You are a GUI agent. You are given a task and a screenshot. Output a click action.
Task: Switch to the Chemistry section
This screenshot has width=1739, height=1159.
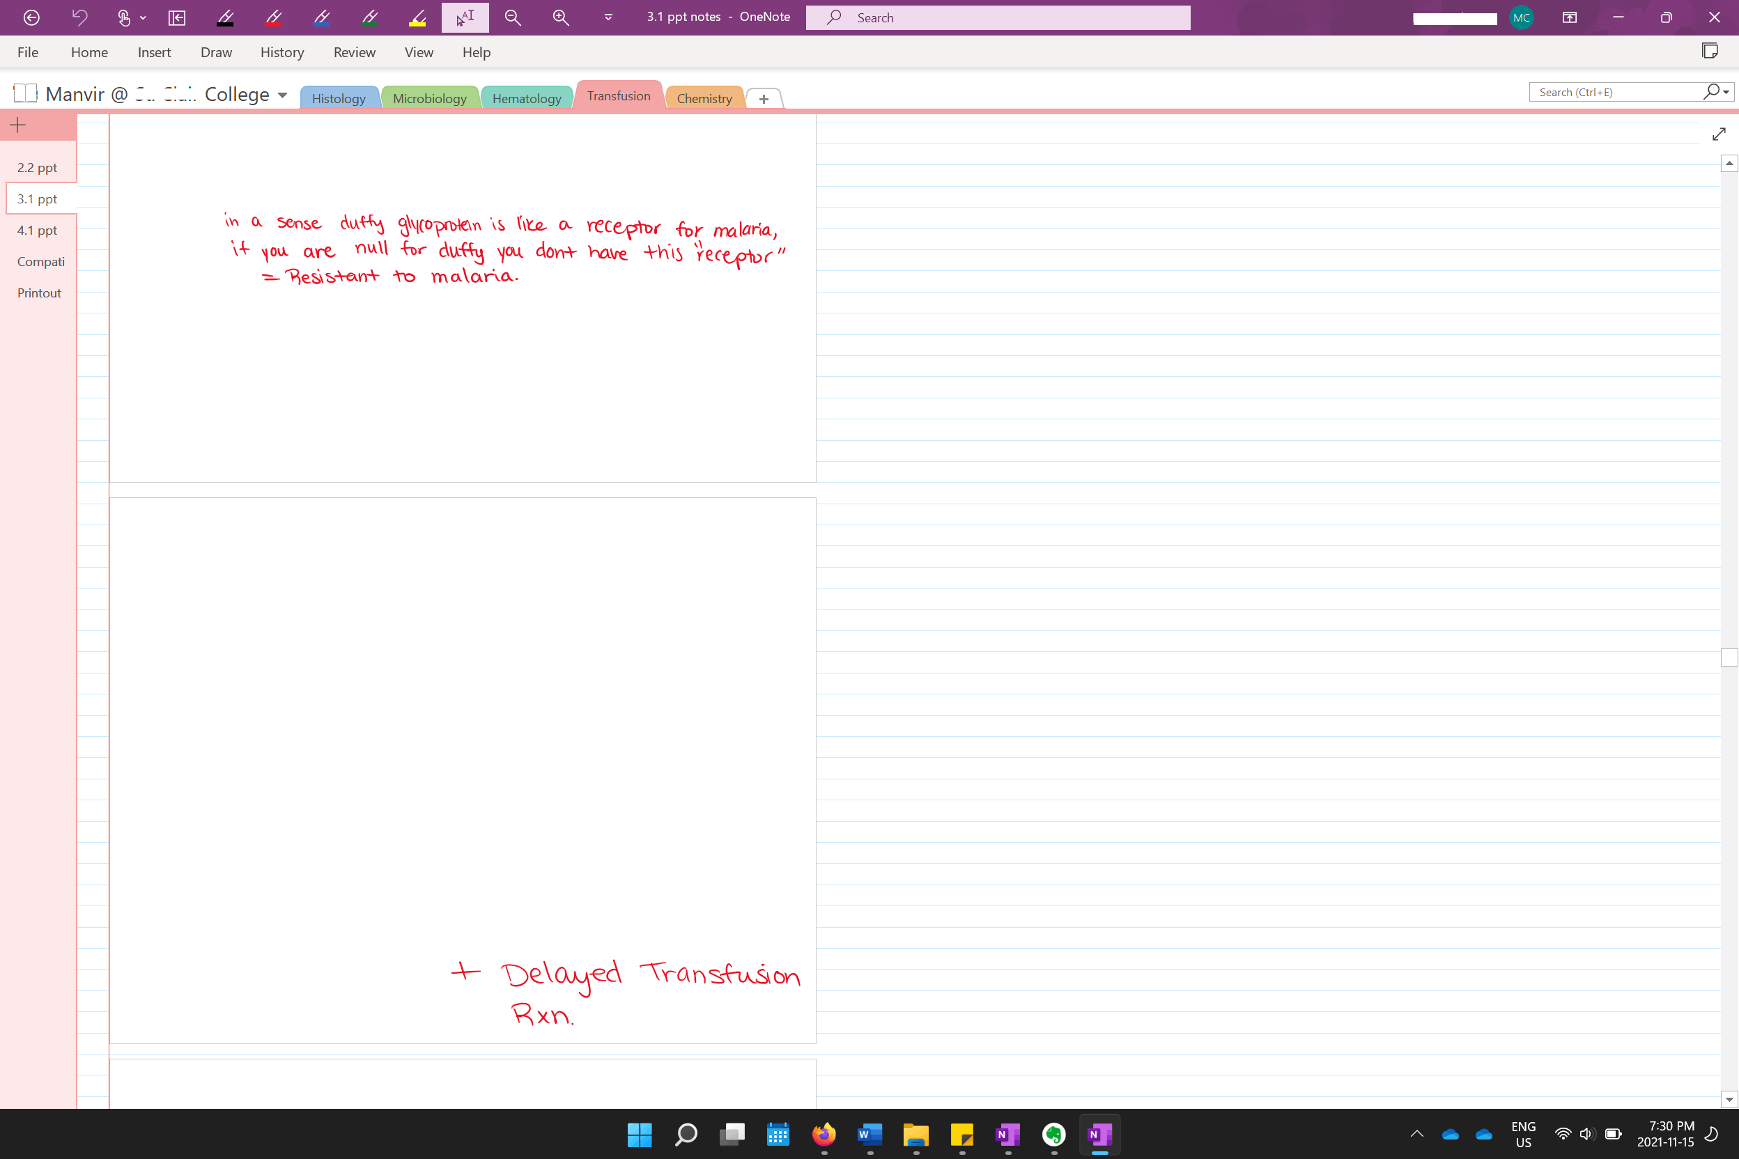point(704,98)
